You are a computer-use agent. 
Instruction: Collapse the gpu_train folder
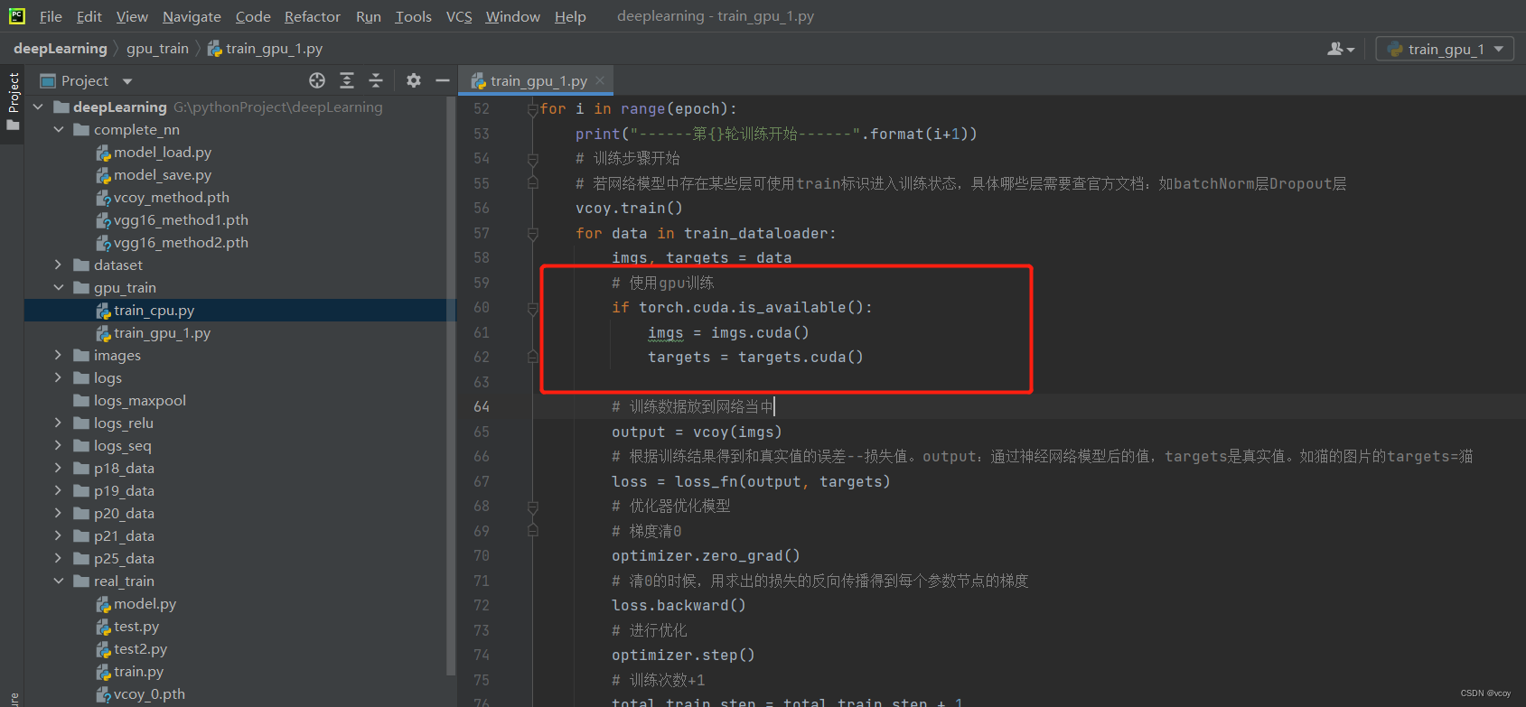point(58,287)
